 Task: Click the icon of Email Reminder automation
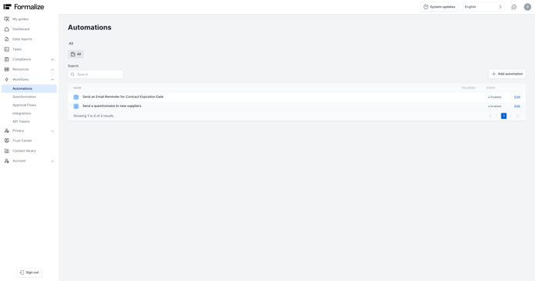coord(76,97)
